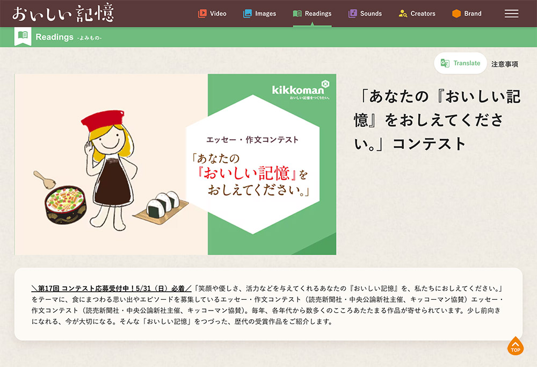Select the red Video play icon in the navigation
The image size is (537, 367).
[x=202, y=13]
